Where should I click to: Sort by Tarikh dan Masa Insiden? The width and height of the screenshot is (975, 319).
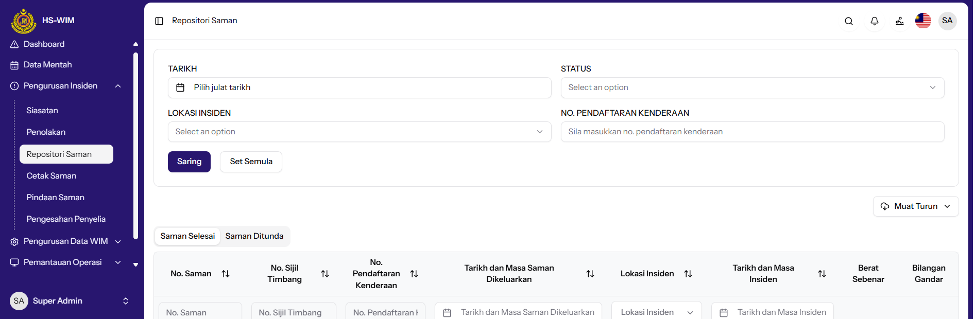(822, 274)
